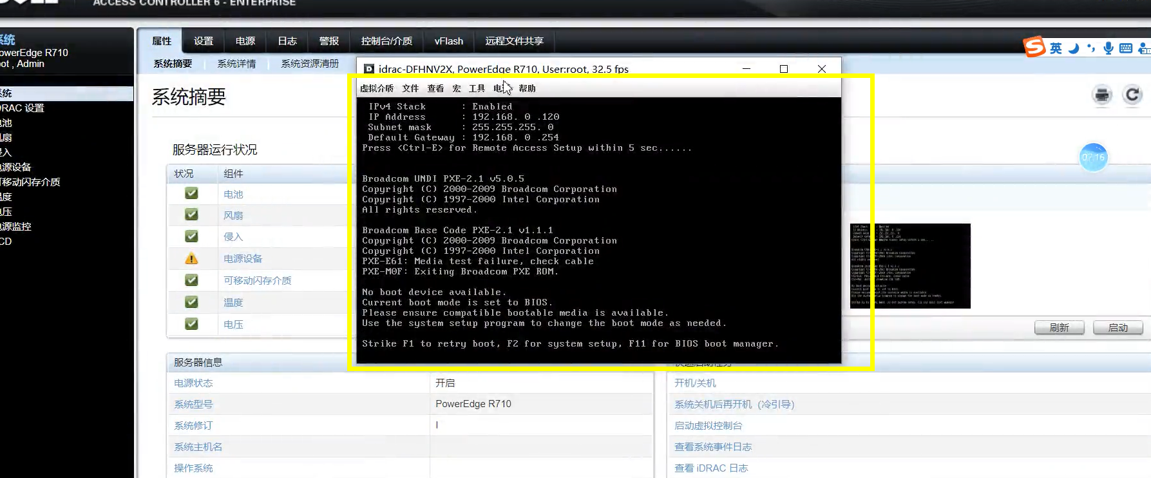Click the status icon for 侵入 row
Image resolution: width=1151 pixels, height=478 pixels.
click(191, 236)
